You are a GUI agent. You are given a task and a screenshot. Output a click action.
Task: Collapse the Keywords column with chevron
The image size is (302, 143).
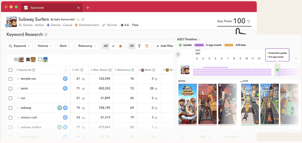pos(66,70)
